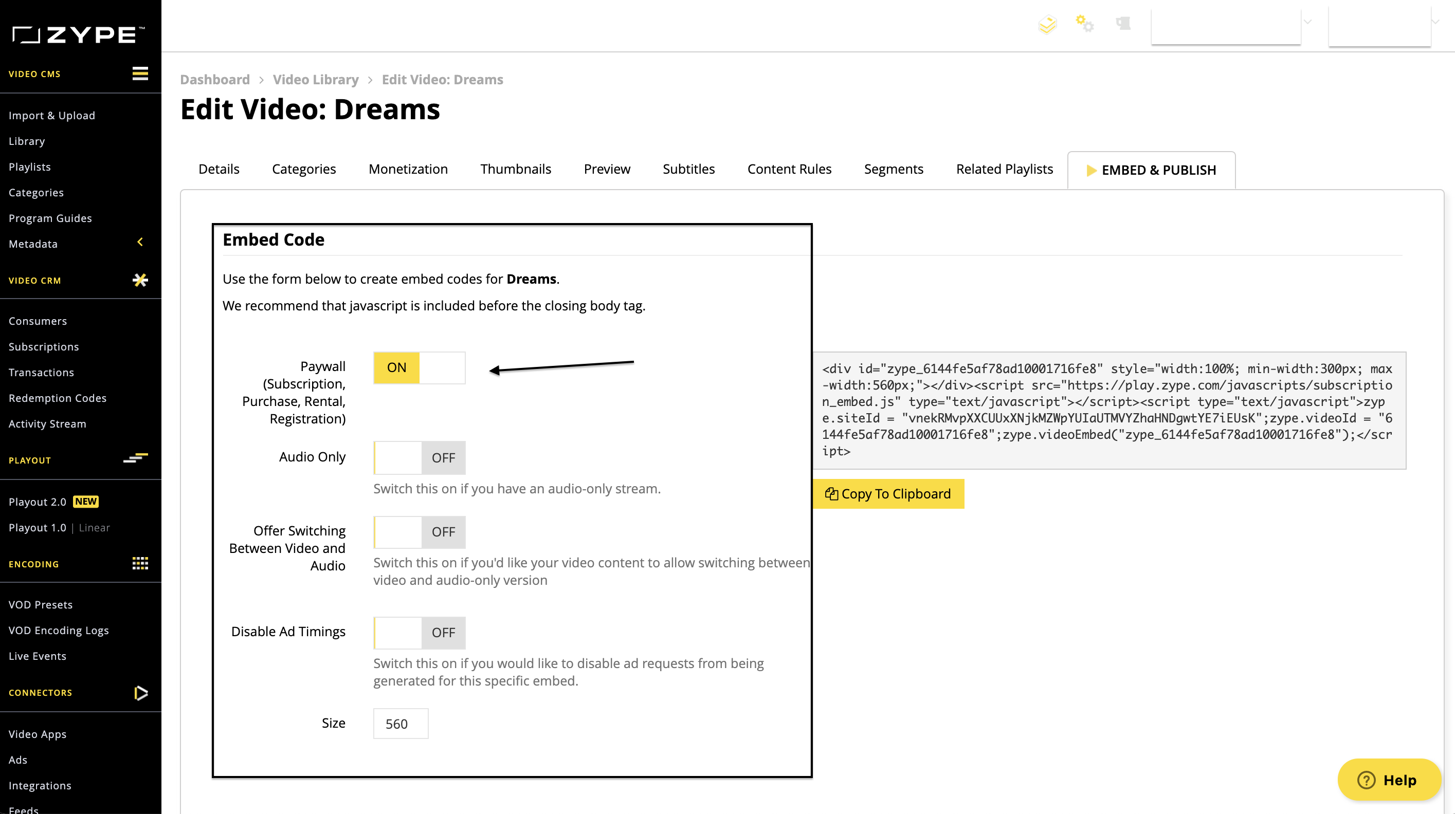Open Playlists in the sidebar
This screenshot has height=814, width=1455.
[29, 166]
